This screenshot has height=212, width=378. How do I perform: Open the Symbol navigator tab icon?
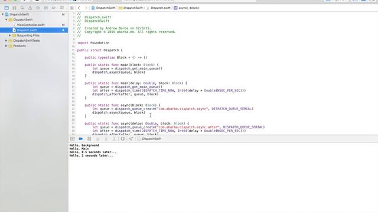(14, 8)
